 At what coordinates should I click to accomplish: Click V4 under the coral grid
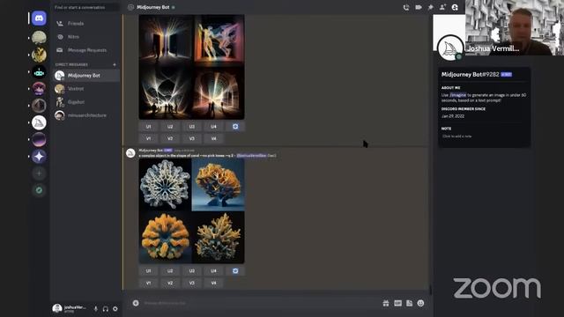[213, 283]
